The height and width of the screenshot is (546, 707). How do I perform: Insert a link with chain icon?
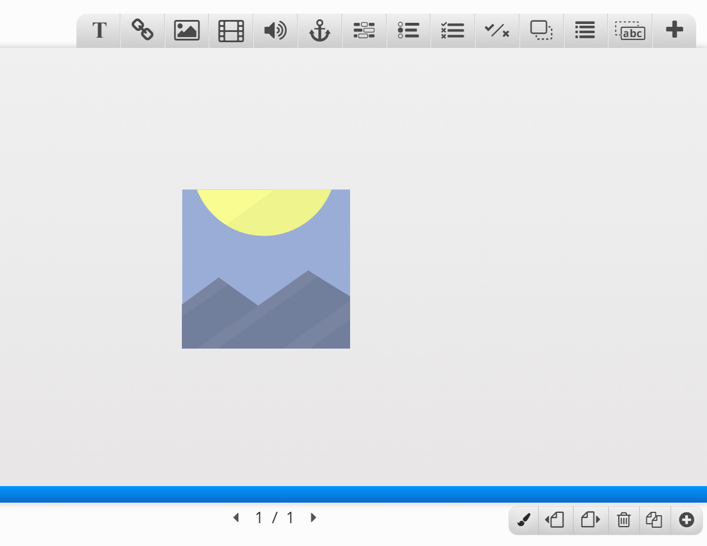(143, 30)
